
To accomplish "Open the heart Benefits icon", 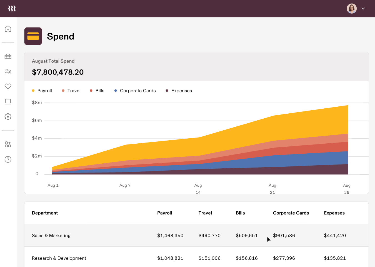I will (x=8, y=86).
